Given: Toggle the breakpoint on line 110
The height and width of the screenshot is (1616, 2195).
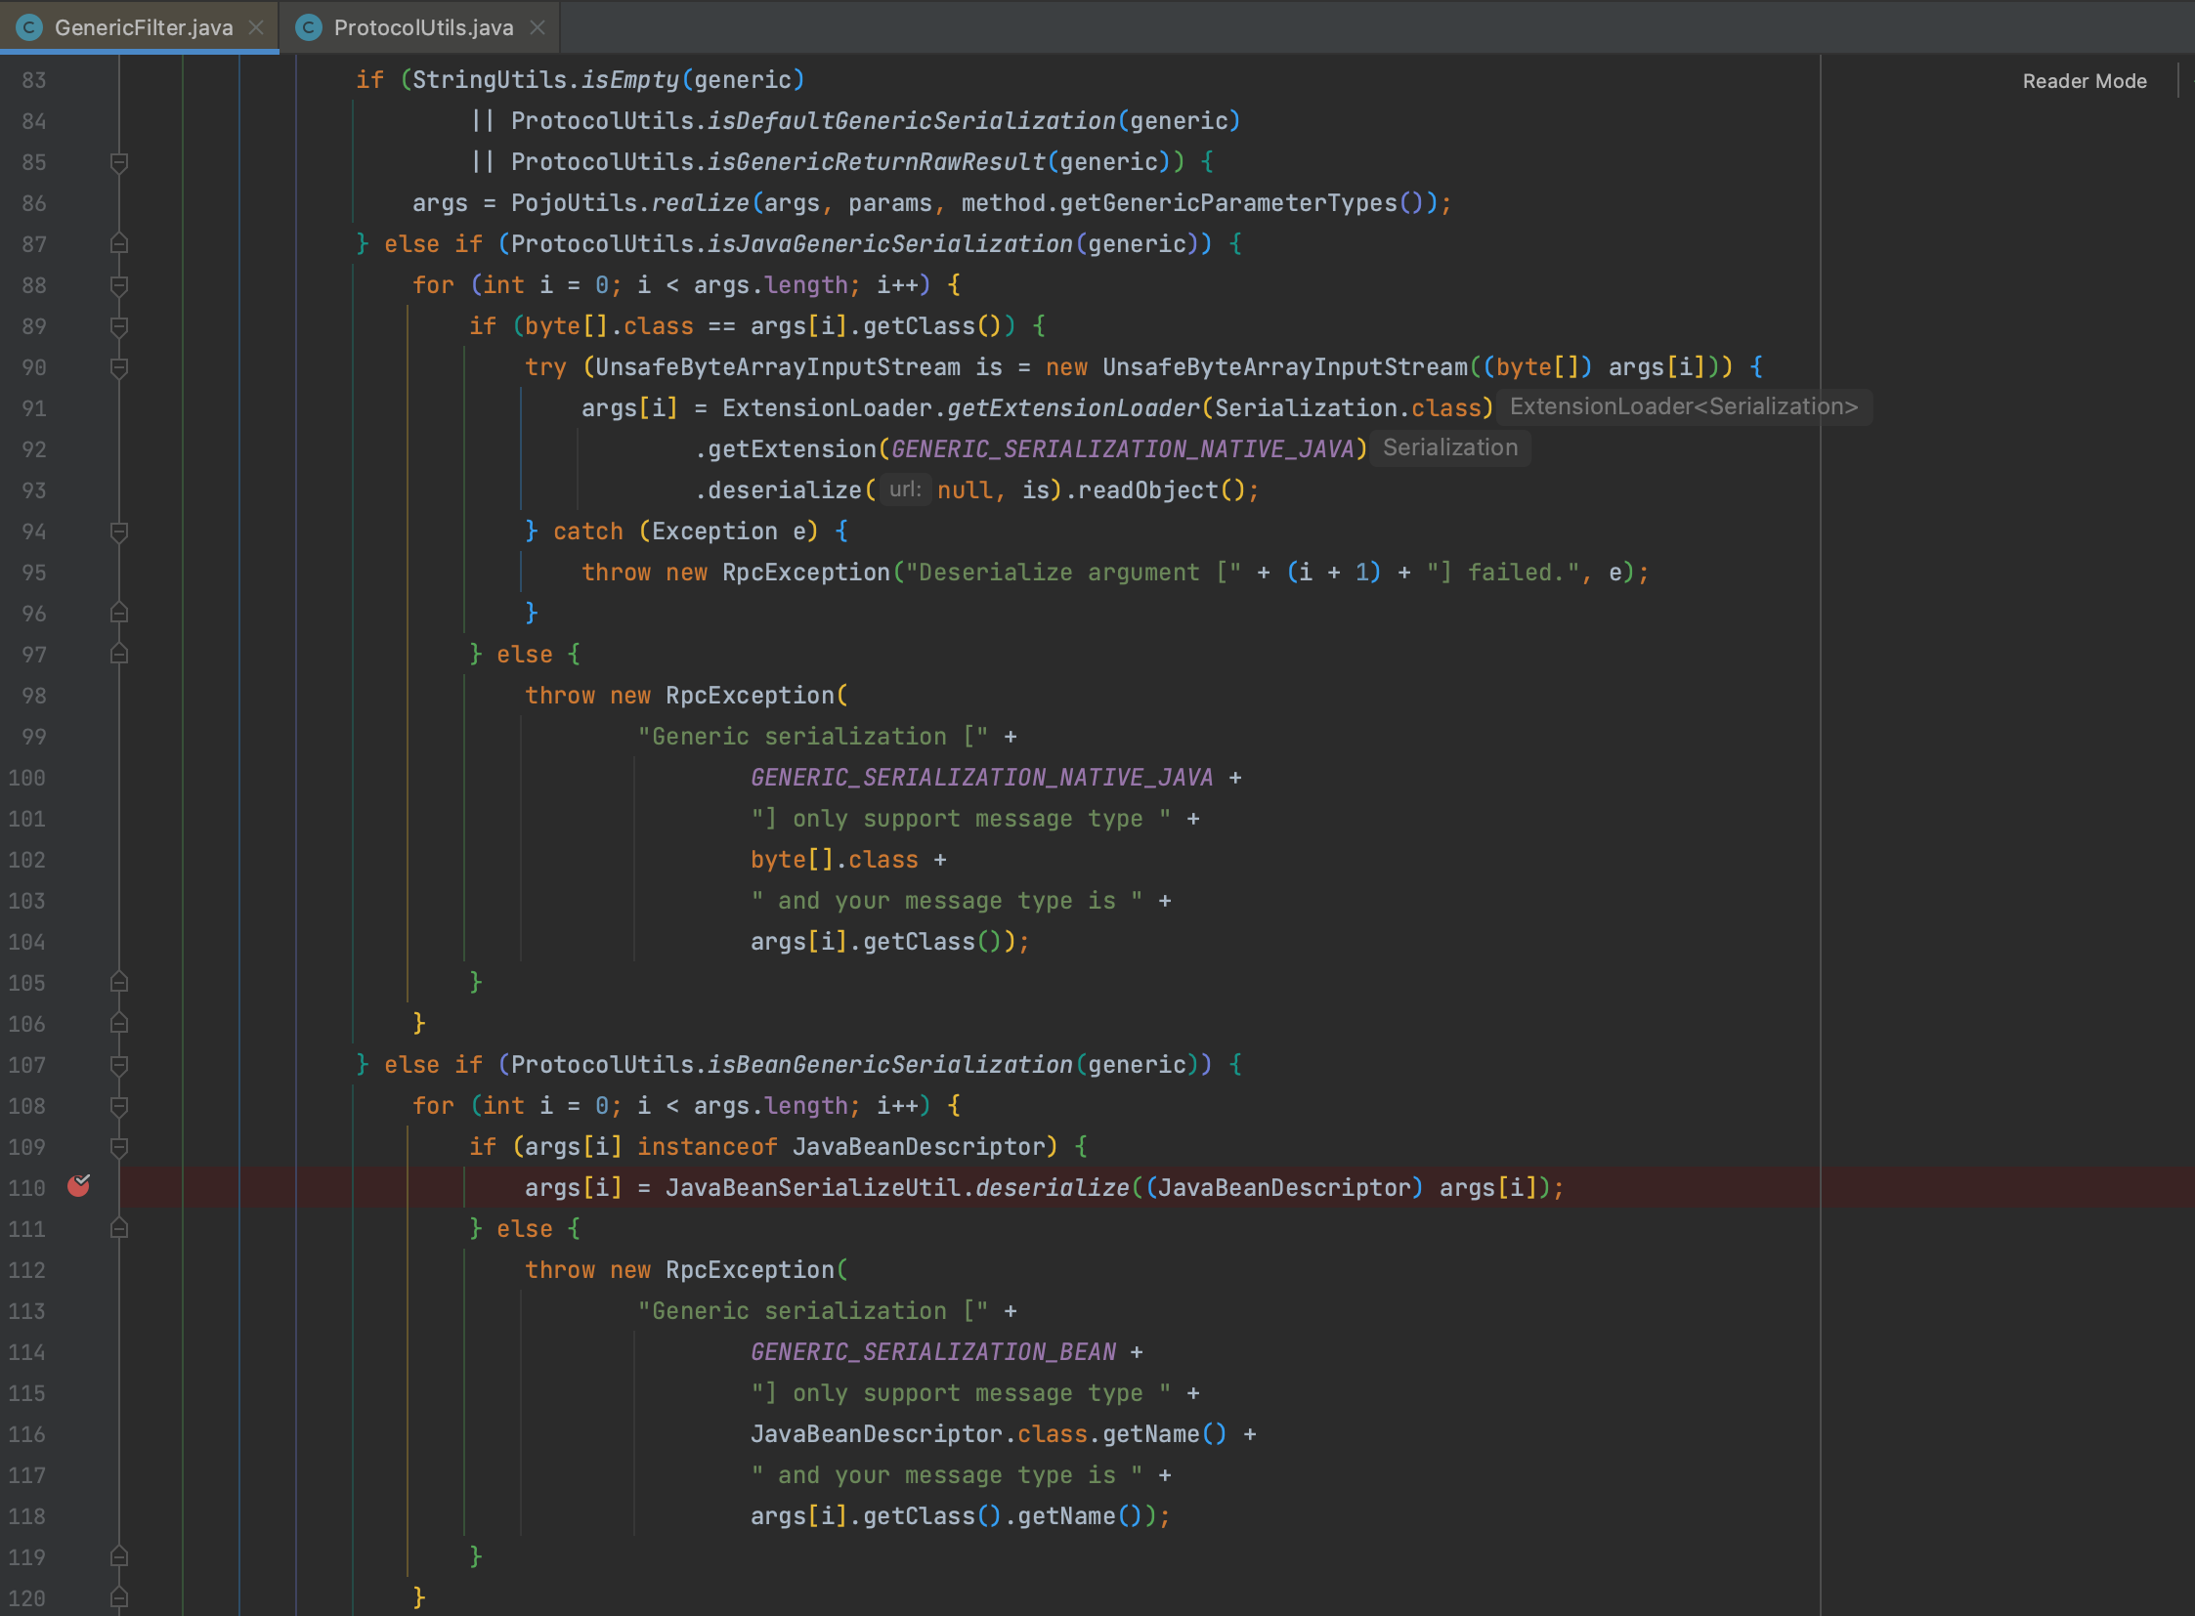Looking at the screenshot, I should coord(78,1186).
